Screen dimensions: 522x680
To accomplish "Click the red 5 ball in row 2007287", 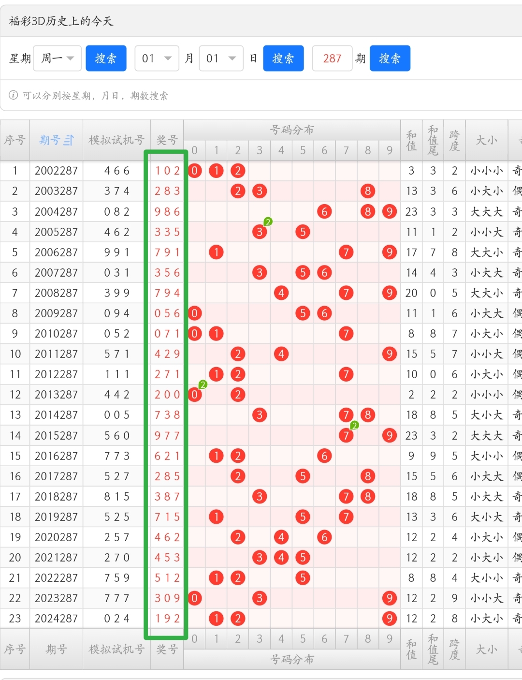I will point(303,273).
